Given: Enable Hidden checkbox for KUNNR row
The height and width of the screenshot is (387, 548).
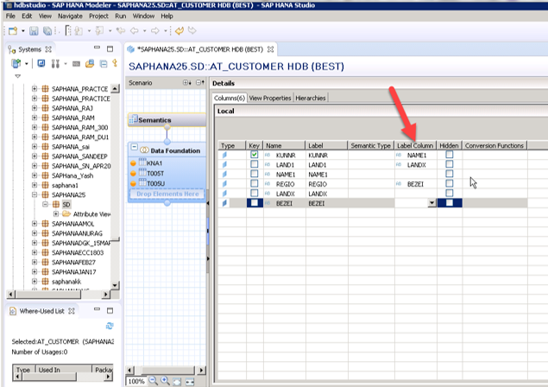Looking at the screenshot, I should point(450,155).
